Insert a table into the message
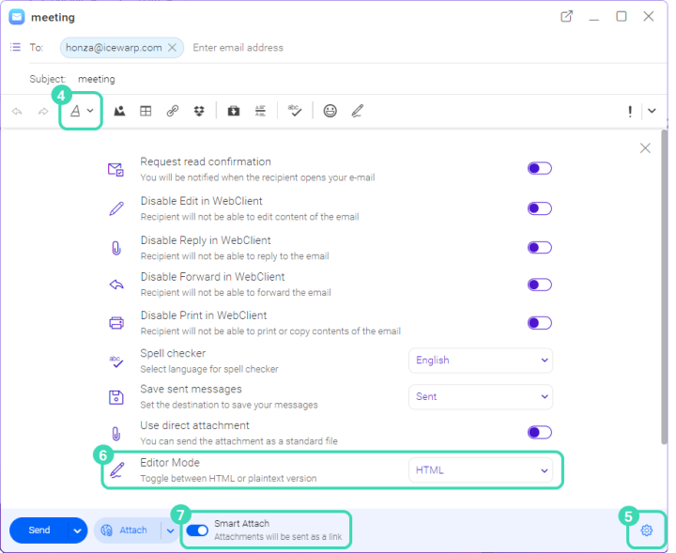 [146, 111]
